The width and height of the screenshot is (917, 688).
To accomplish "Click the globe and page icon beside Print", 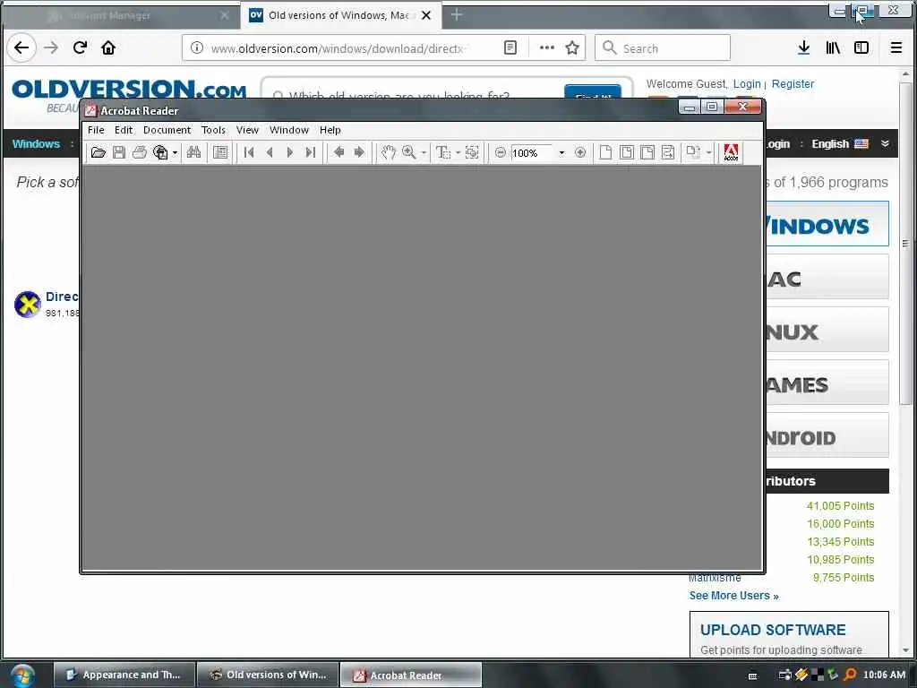I will (x=160, y=152).
